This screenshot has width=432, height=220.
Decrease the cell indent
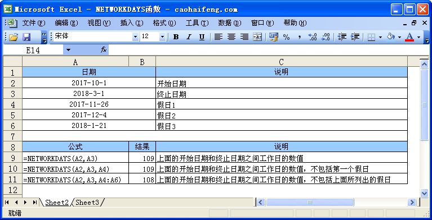342,37
